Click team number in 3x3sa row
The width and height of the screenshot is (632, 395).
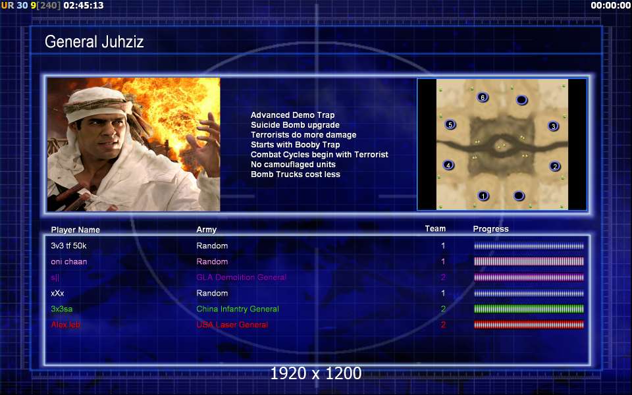[x=443, y=309]
